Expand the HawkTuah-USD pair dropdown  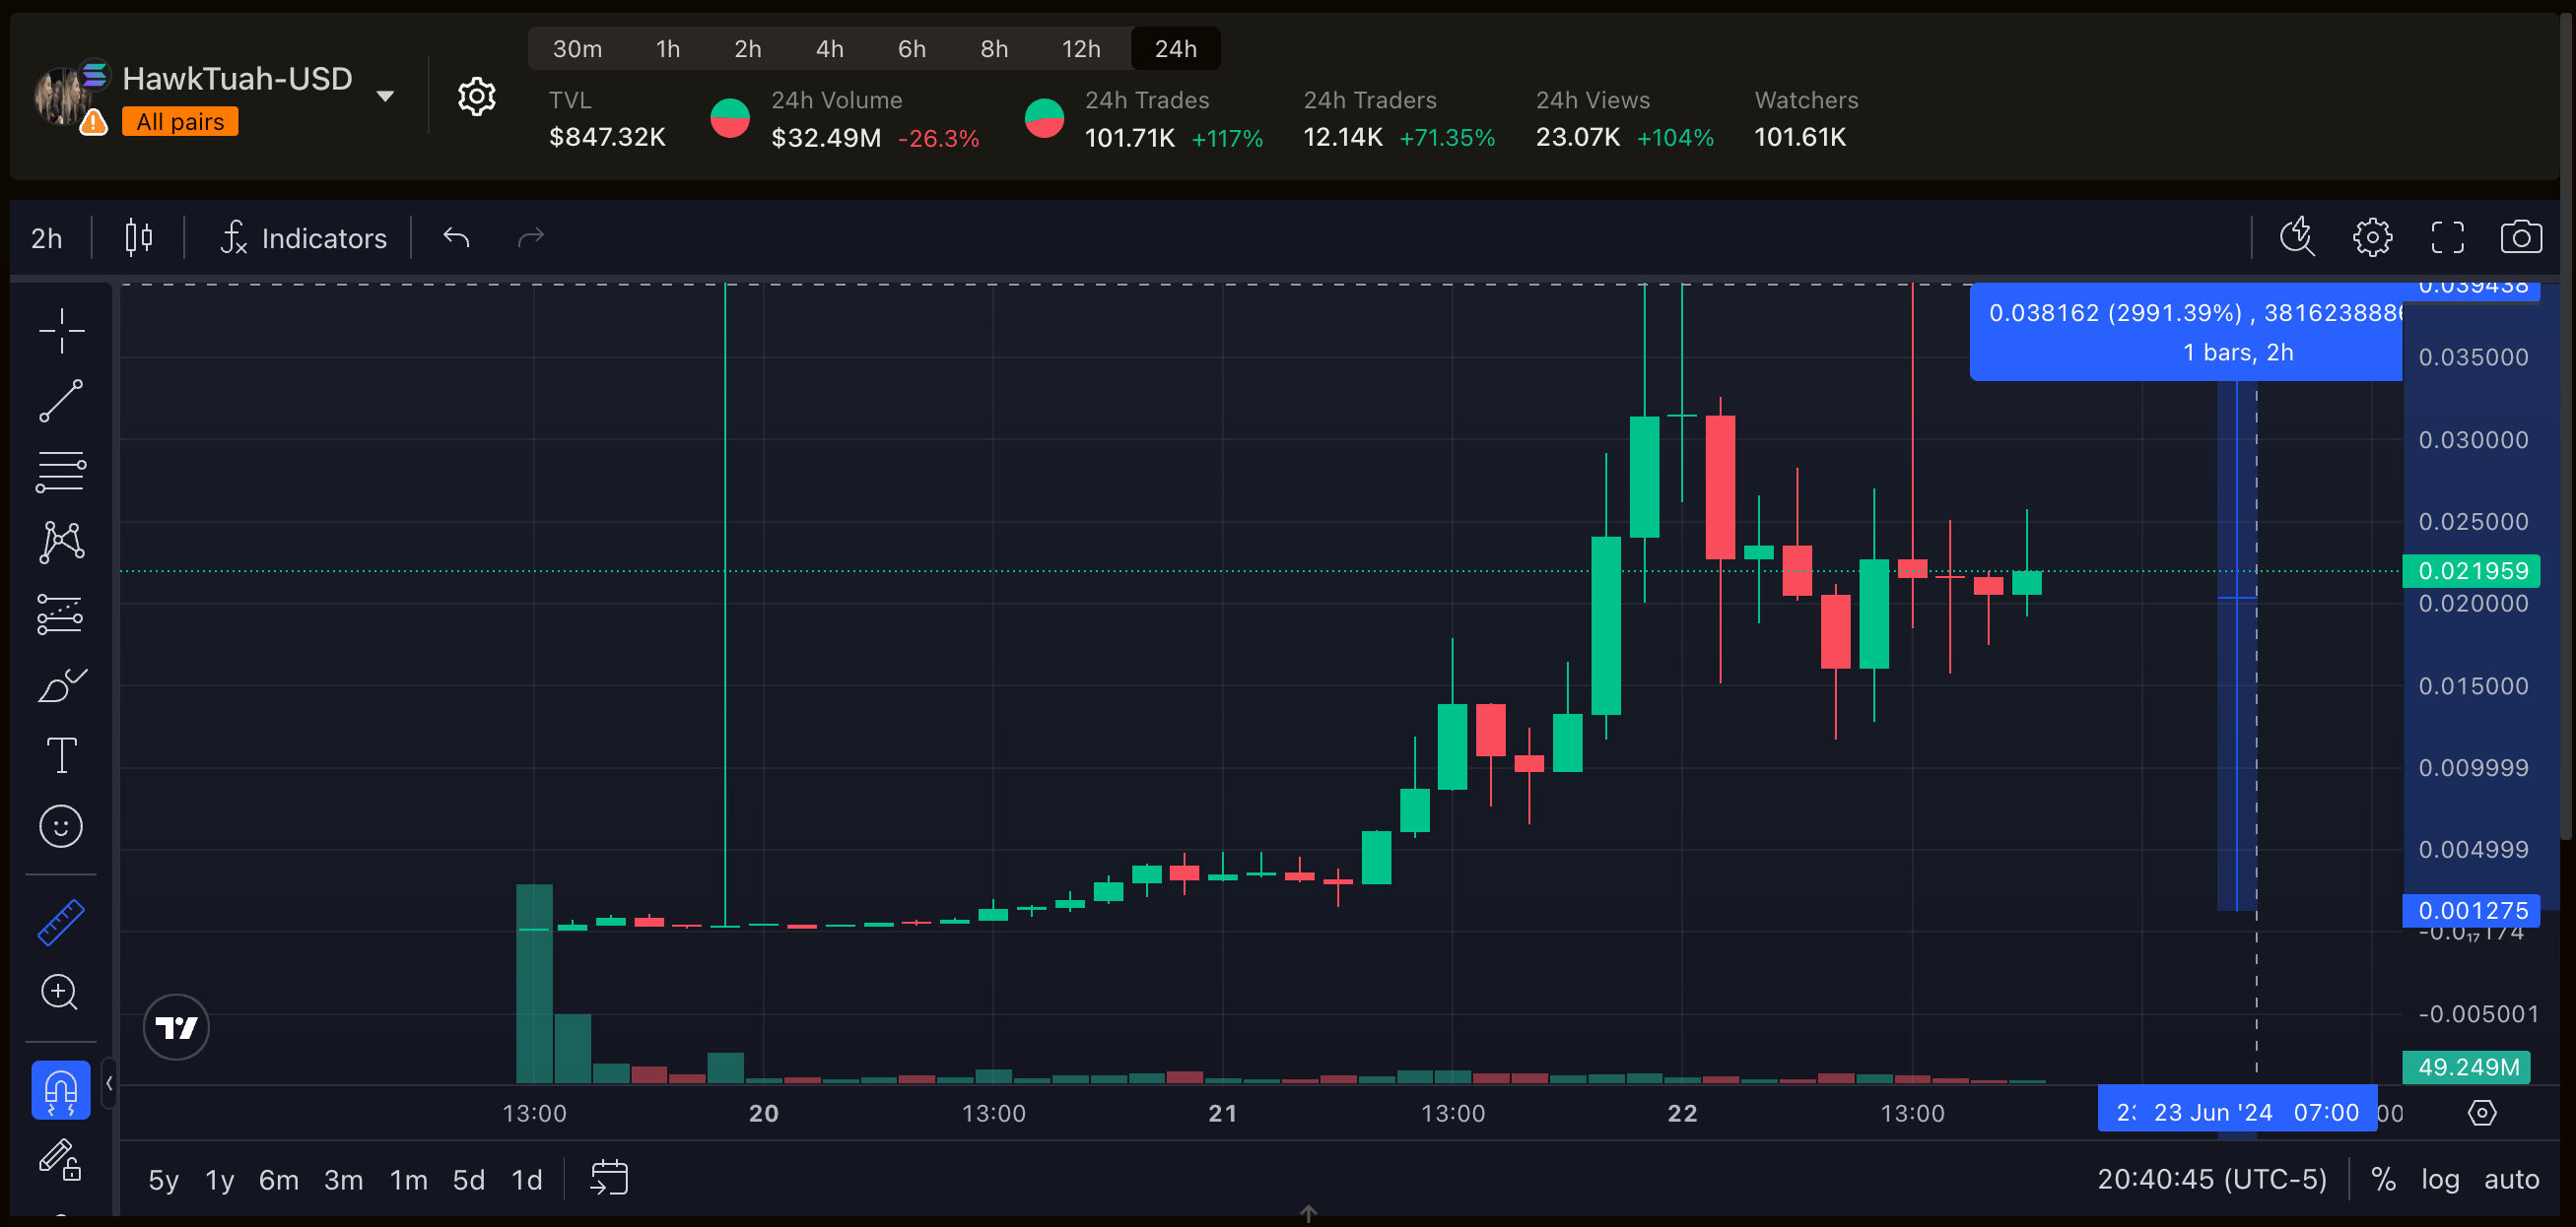click(385, 96)
